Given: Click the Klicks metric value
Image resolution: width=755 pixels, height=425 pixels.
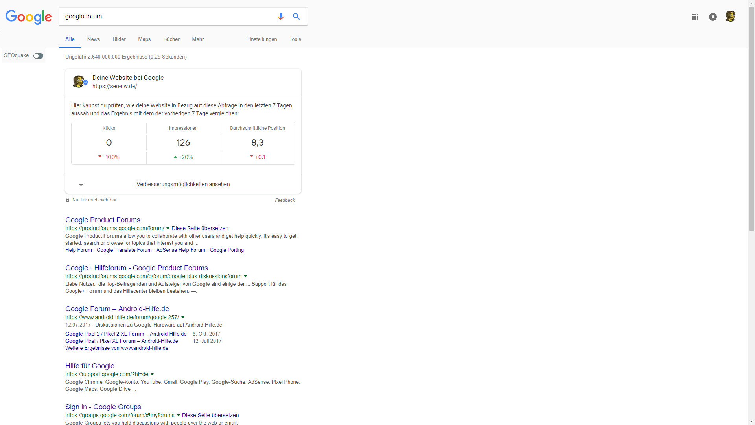Looking at the screenshot, I should tap(109, 143).
